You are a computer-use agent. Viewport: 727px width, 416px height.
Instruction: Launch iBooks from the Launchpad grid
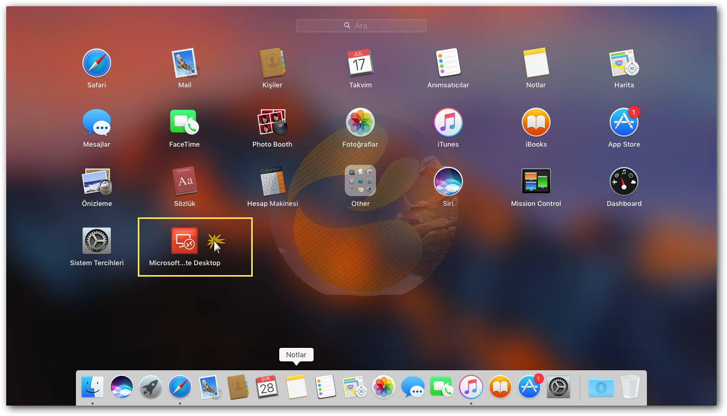(536, 123)
